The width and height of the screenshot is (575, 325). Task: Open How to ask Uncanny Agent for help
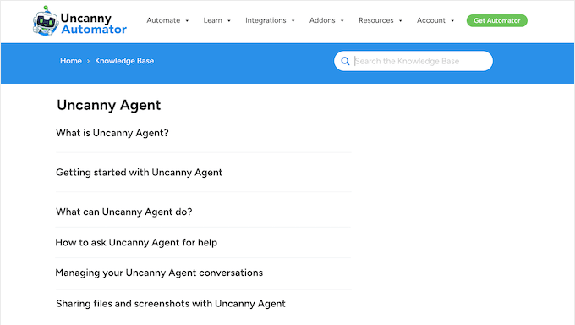(x=136, y=242)
